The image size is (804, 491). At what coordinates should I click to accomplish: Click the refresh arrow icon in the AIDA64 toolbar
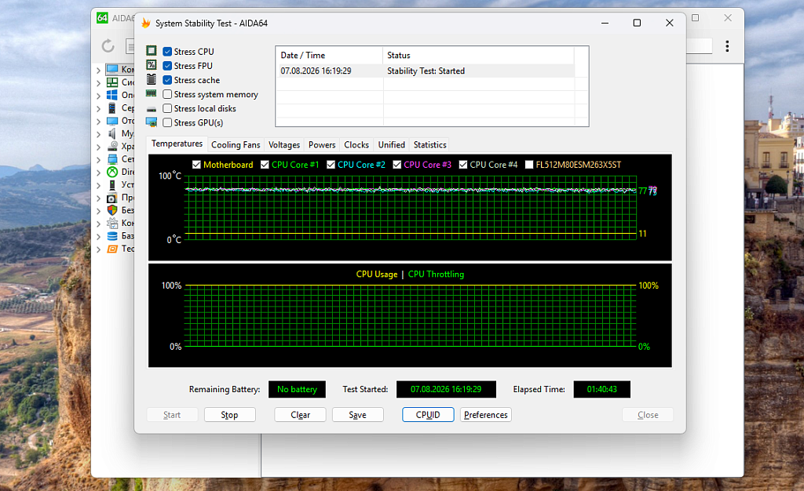108,46
